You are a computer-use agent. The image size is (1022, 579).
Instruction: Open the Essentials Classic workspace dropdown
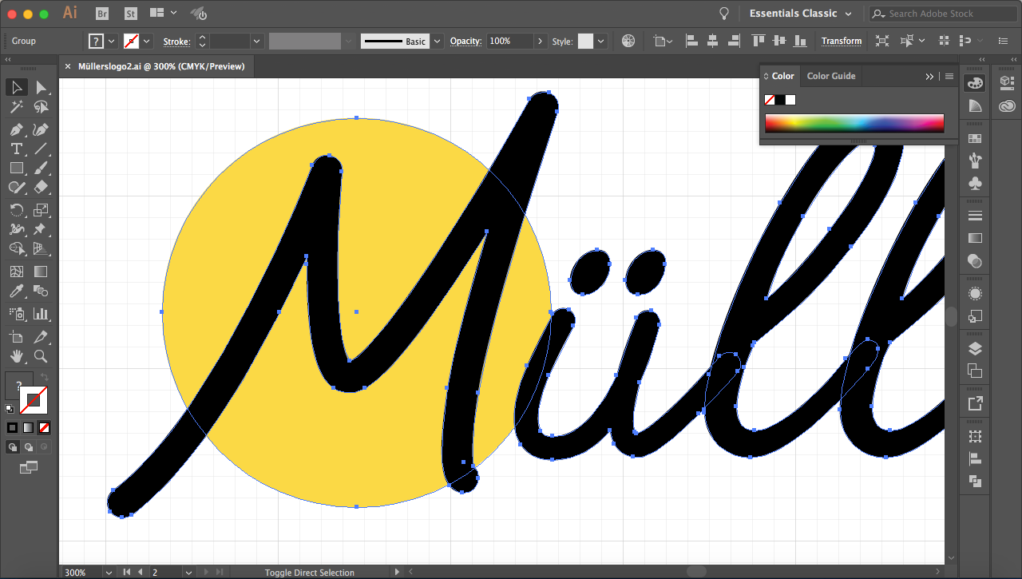tap(801, 14)
